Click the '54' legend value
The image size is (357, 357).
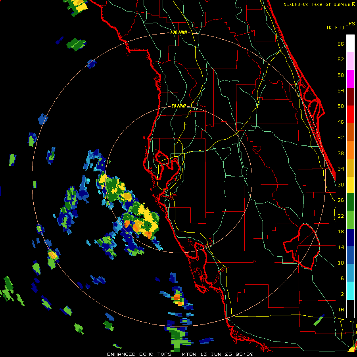341,90
